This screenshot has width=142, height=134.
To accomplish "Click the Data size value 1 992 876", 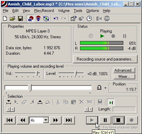I will coord(52,48).
